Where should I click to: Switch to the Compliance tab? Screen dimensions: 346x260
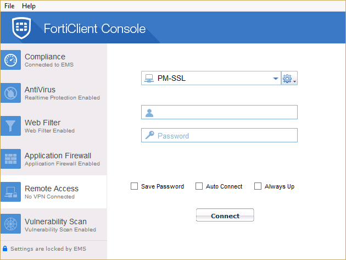pyautogui.click(x=54, y=60)
